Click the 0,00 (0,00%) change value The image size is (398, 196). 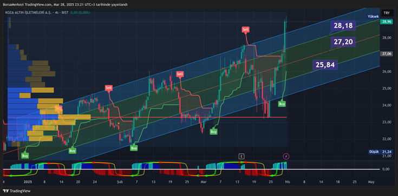tap(80, 12)
